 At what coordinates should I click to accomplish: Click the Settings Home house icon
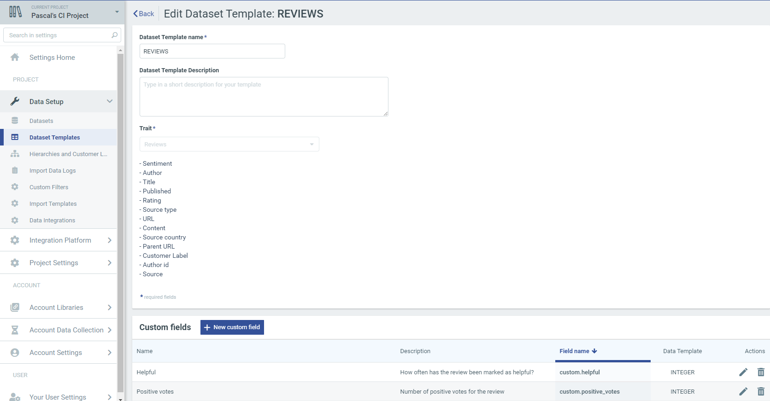pos(15,57)
